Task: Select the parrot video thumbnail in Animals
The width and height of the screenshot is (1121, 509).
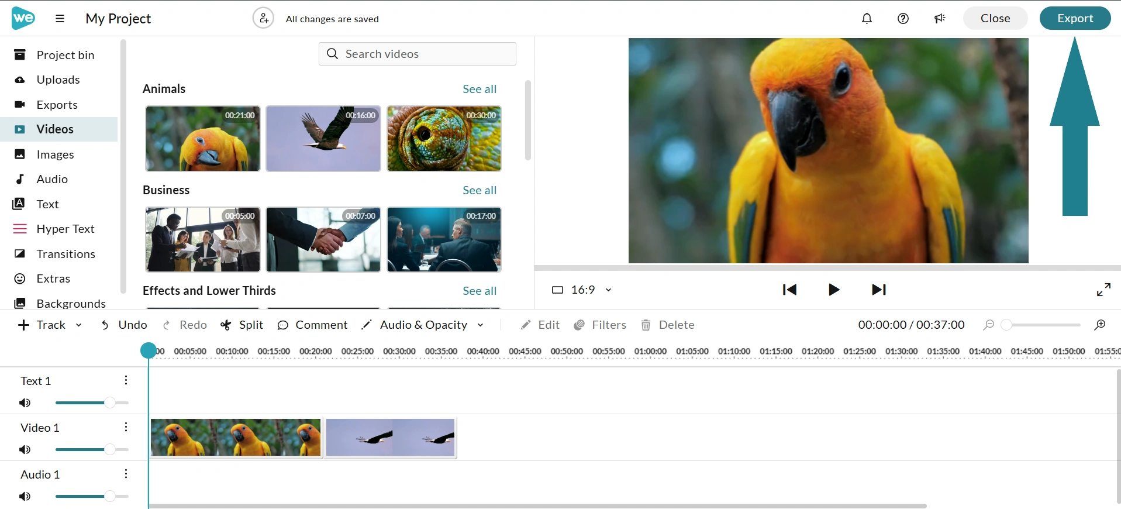Action: pyautogui.click(x=203, y=139)
